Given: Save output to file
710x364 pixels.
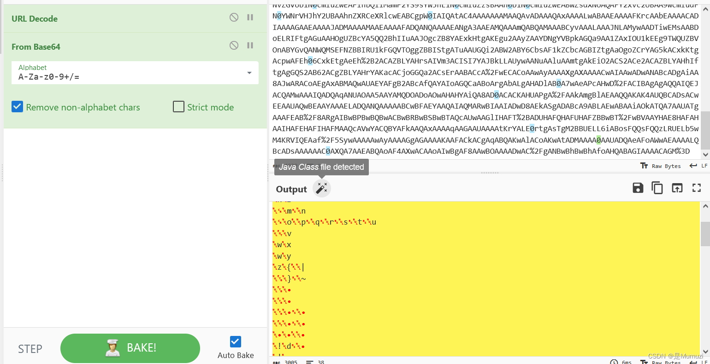Looking at the screenshot, I should [638, 188].
